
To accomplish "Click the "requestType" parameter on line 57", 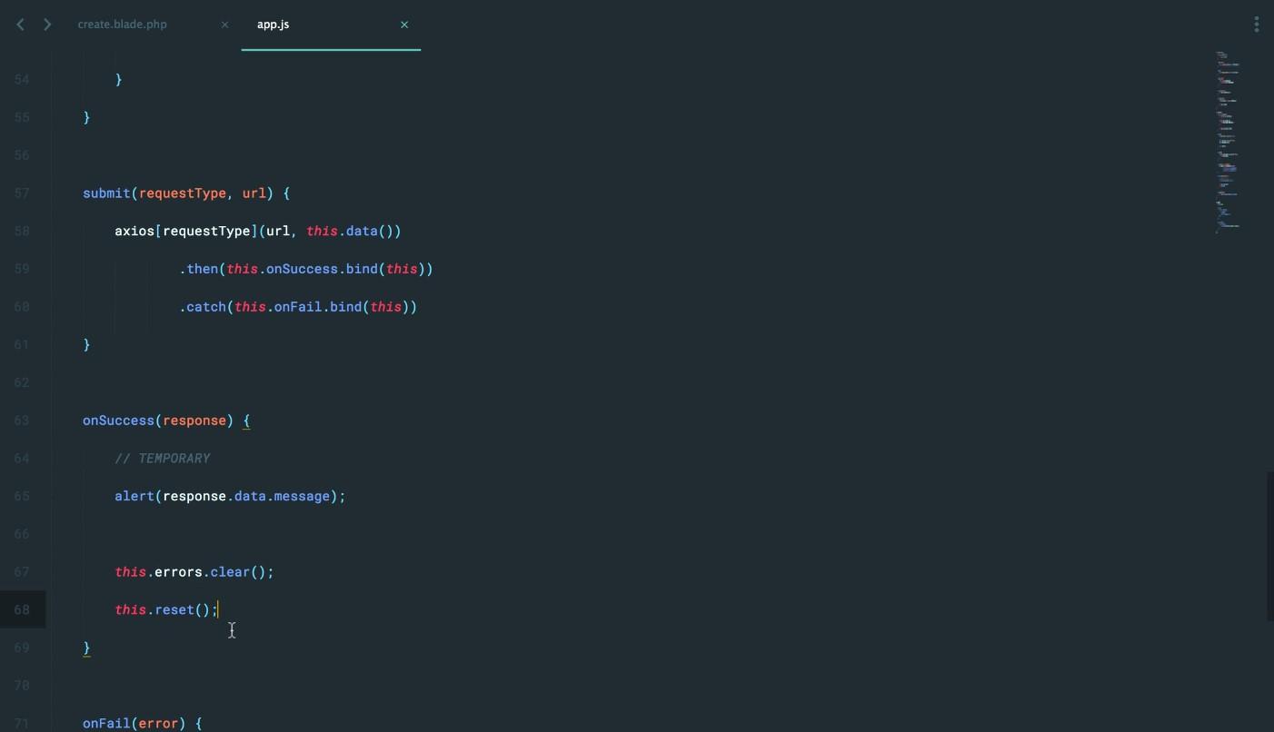I will (x=183, y=193).
